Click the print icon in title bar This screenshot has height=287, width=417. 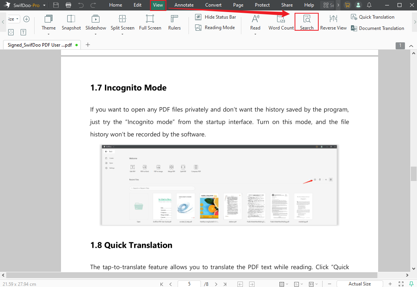[x=68, y=5]
